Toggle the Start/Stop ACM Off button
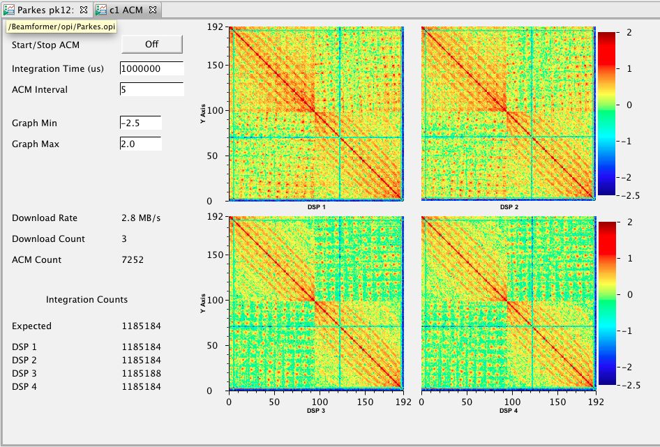660x447 pixels. pos(152,45)
